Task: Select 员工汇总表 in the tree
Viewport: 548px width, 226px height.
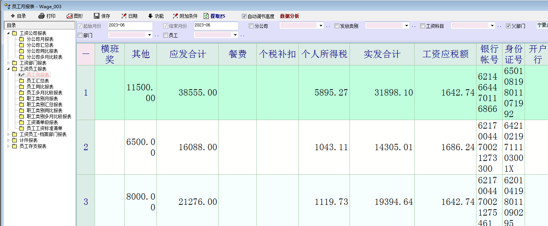Action: tap(38, 81)
